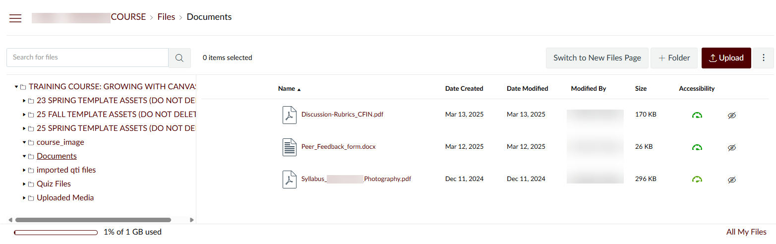Go to Files in the breadcrumb
Viewport: 776px width, 244px height.
pos(166,17)
